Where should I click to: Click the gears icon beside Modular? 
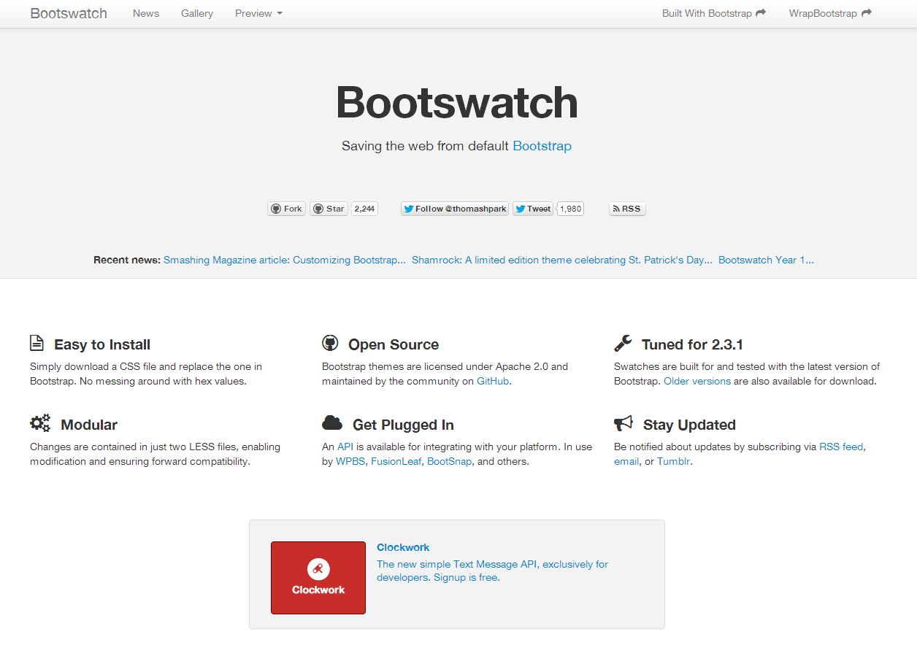(40, 423)
